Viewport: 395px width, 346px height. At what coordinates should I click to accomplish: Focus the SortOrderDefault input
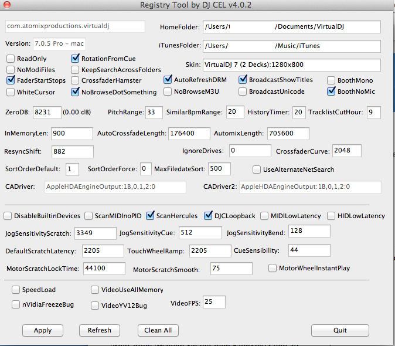coord(72,169)
